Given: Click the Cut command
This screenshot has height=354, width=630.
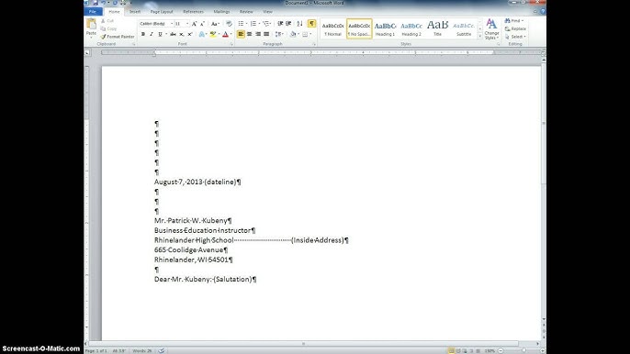Looking at the screenshot, I should point(107,21).
